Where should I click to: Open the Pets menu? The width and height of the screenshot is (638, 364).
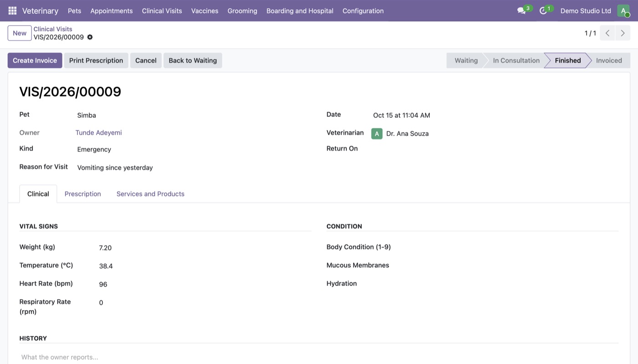coord(74,10)
